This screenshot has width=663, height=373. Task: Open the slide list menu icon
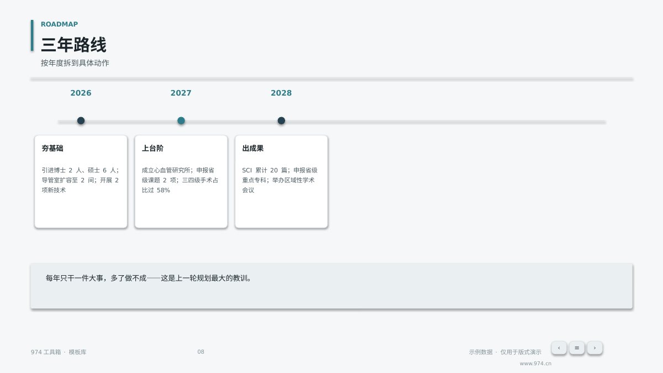577,348
